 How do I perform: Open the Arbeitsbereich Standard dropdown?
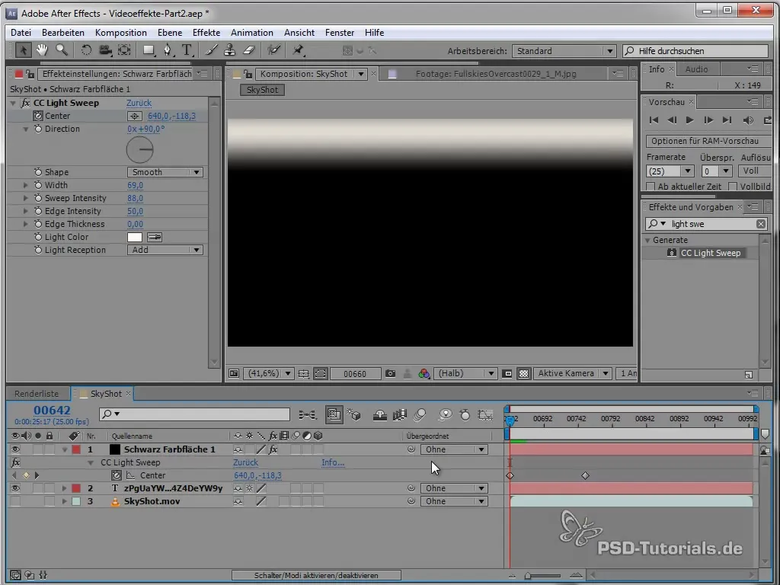tap(564, 51)
